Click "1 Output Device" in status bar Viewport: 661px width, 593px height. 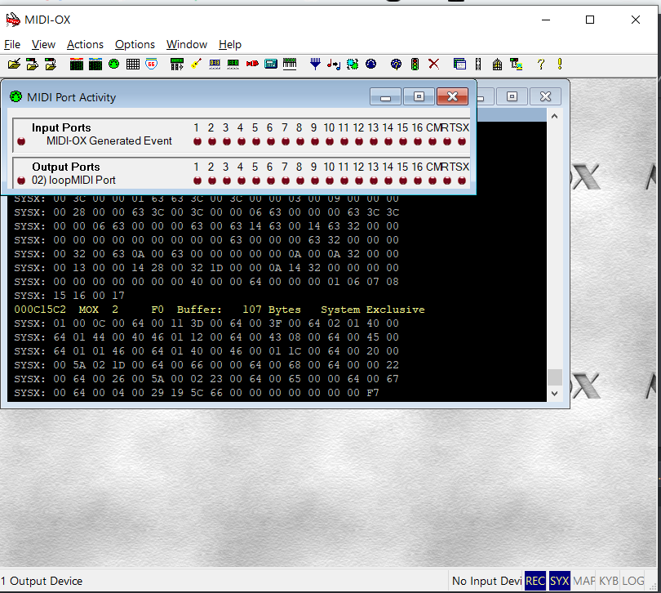(42, 581)
